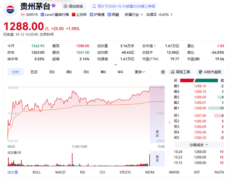
Task: Open AI技术追踪 feature
Action: [210, 72]
